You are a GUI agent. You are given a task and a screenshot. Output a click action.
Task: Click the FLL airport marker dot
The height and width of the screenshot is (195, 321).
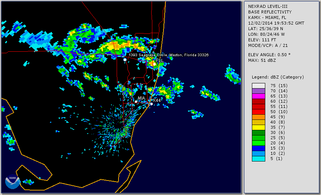click(154, 64)
